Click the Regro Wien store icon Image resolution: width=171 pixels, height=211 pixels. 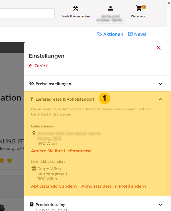(34, 169)
